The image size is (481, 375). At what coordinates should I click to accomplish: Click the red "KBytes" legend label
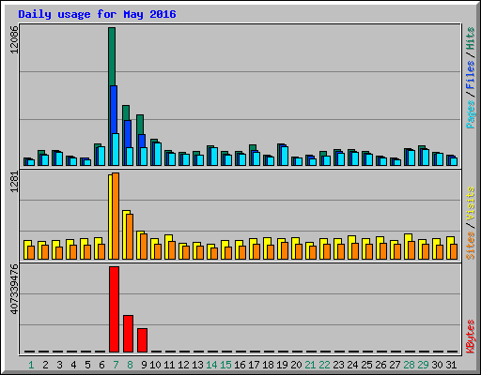[x=470, y=337]
